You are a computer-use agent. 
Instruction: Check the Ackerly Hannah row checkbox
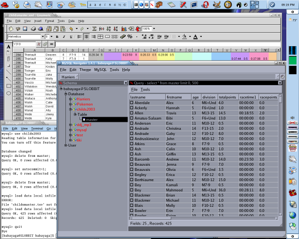coord(132,108)
